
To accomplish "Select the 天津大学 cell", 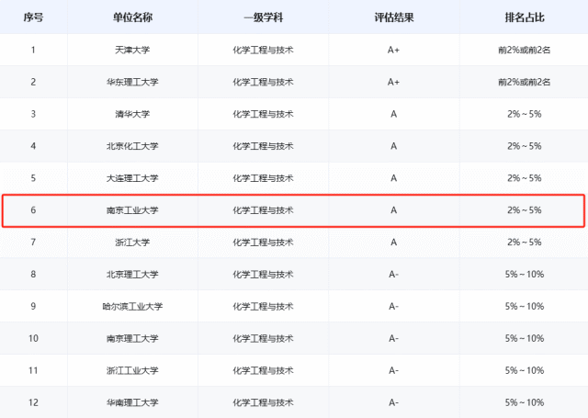I will pos(132,50).
